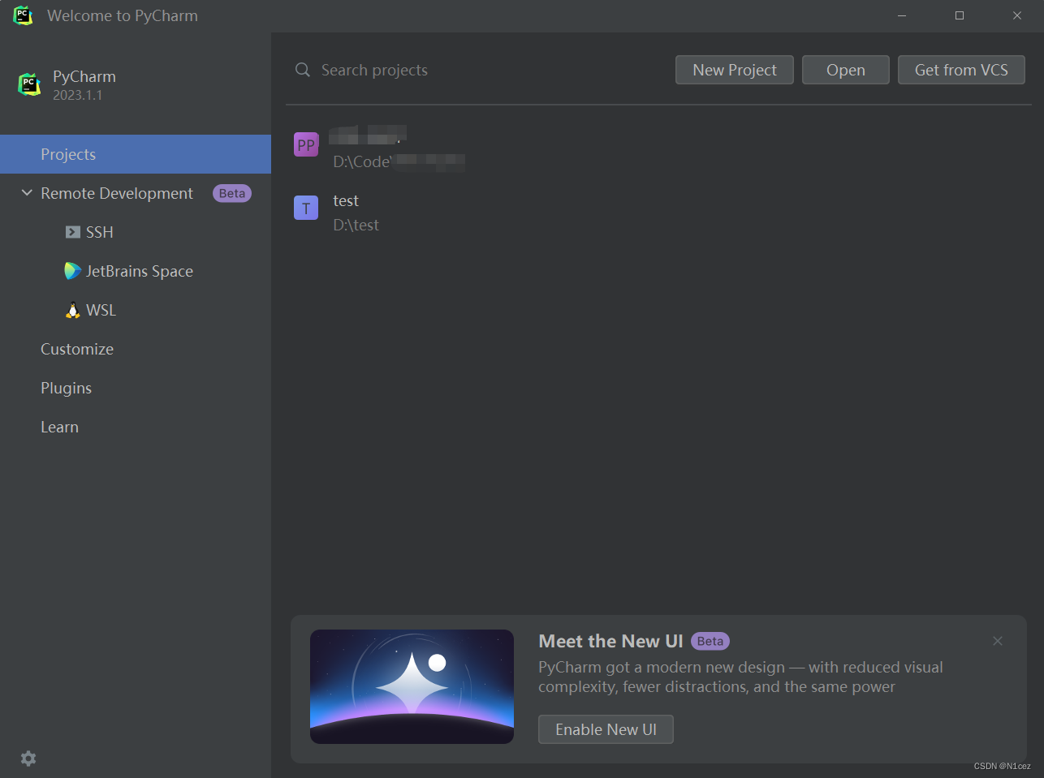The image size is (1044, 778).
Task: Open the Learn tab
Action: pos(59,427)
